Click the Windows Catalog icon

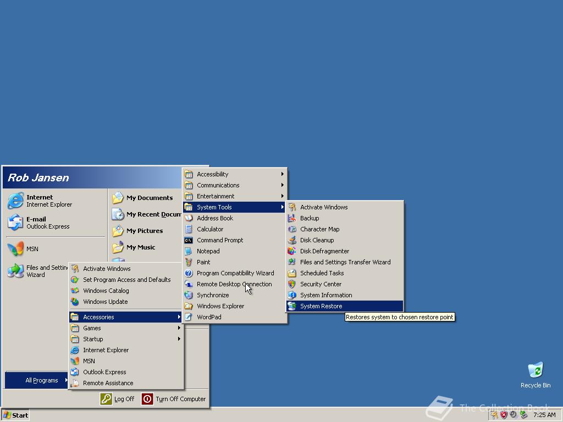point(75,291)
